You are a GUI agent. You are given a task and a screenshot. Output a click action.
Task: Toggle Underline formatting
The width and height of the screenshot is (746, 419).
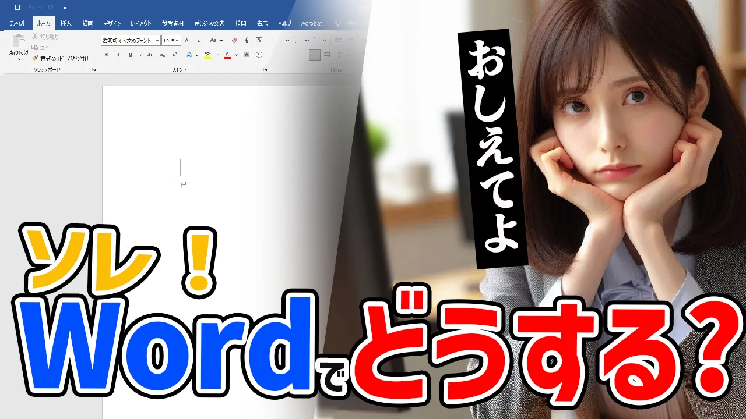point(130,55)
